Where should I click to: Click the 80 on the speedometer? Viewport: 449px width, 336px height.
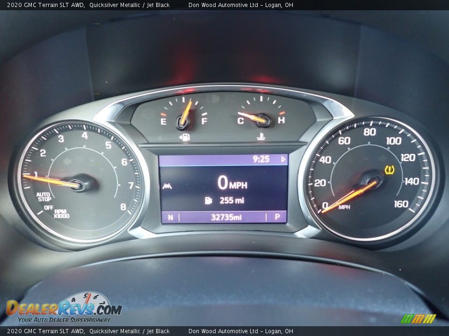tap(369, 132)
